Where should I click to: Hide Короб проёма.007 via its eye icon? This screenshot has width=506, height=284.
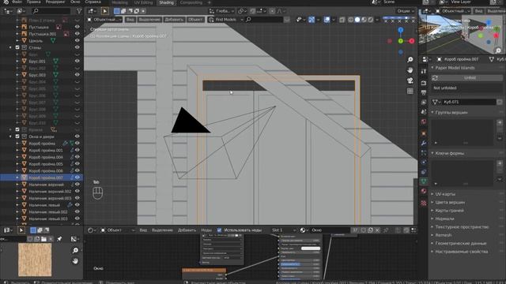click(77, 177)
